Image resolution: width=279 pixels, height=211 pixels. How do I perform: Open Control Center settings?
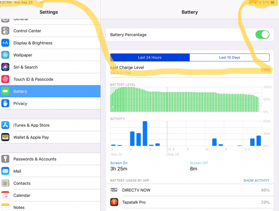(x=50, y=31)
